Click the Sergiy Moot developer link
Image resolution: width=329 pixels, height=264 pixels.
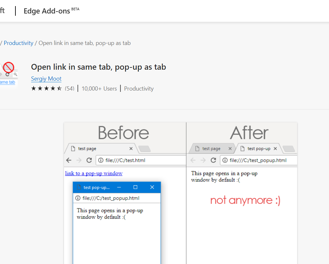pyautogui.click(x=46, y=78)
